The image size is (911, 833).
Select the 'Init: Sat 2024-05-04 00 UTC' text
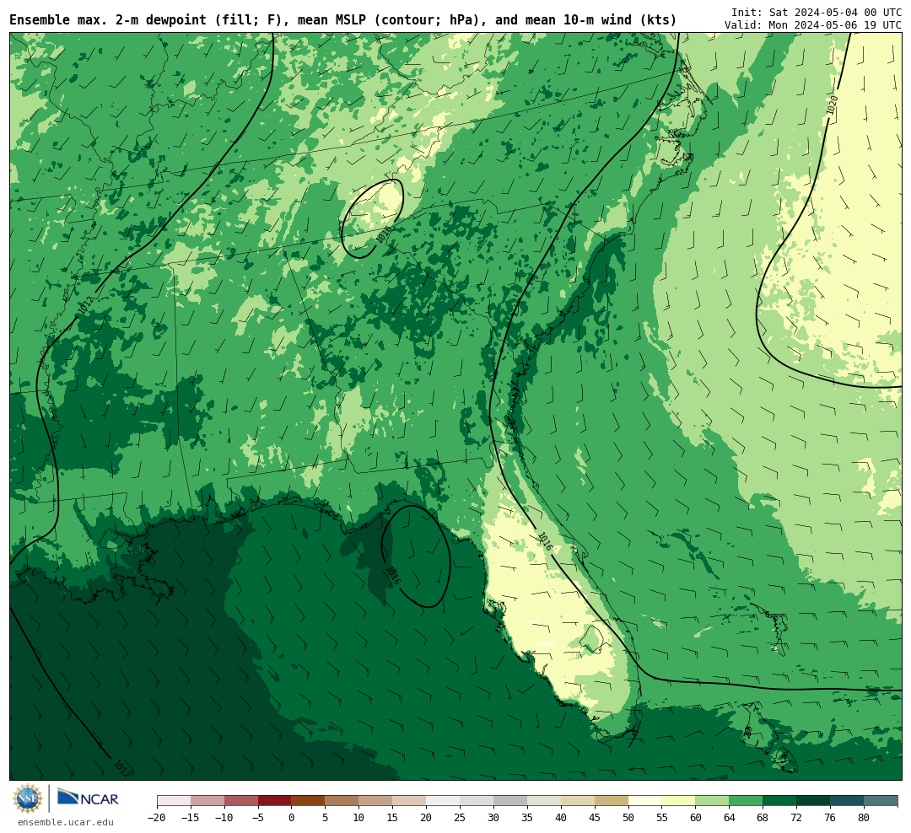pyautogui.click(x=817, y=12)
